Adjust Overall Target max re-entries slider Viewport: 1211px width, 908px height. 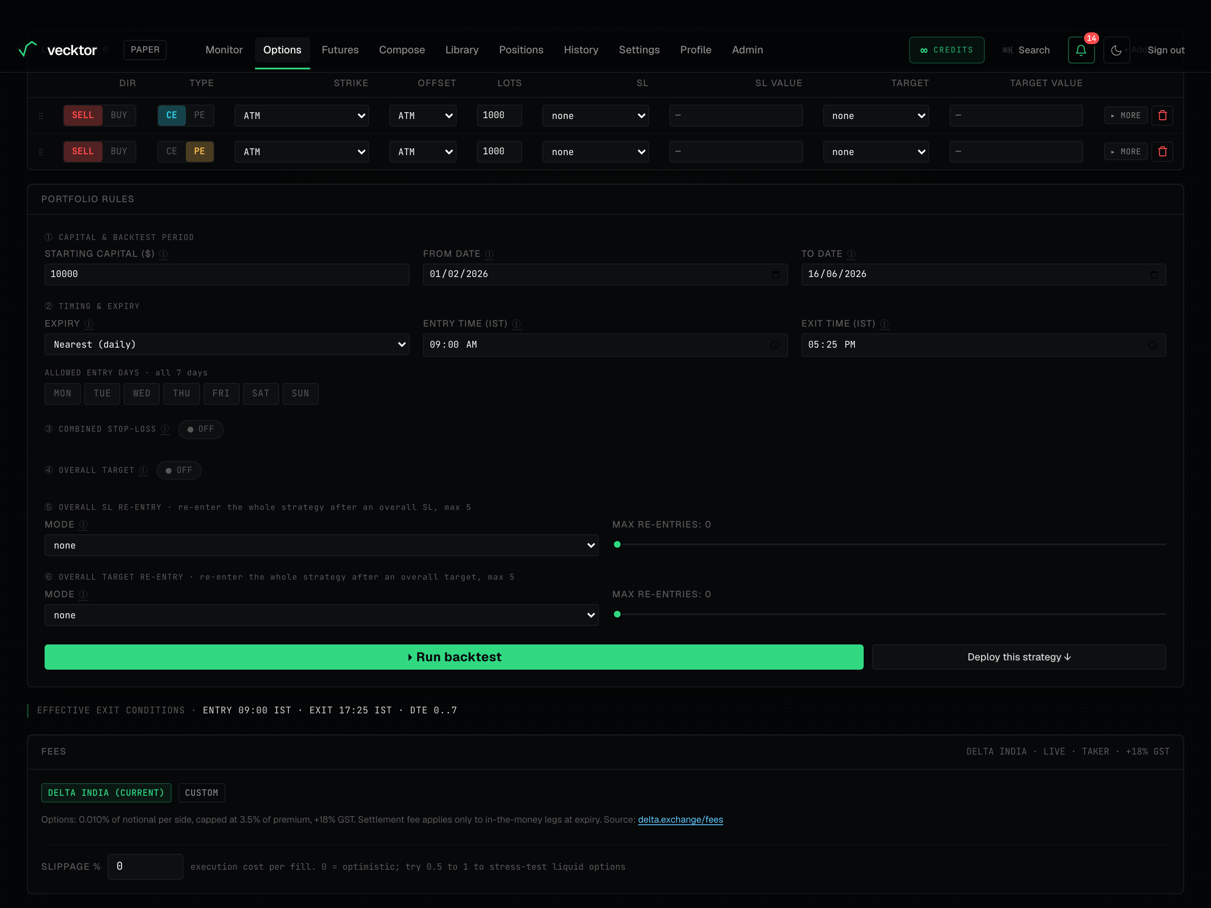pyautogui.click(x=889, y=614)
